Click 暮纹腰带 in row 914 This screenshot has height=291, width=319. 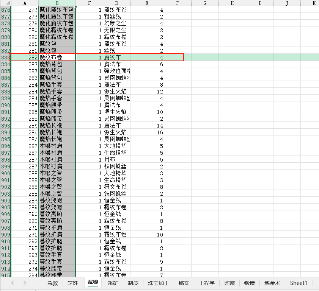pos(57,269)
